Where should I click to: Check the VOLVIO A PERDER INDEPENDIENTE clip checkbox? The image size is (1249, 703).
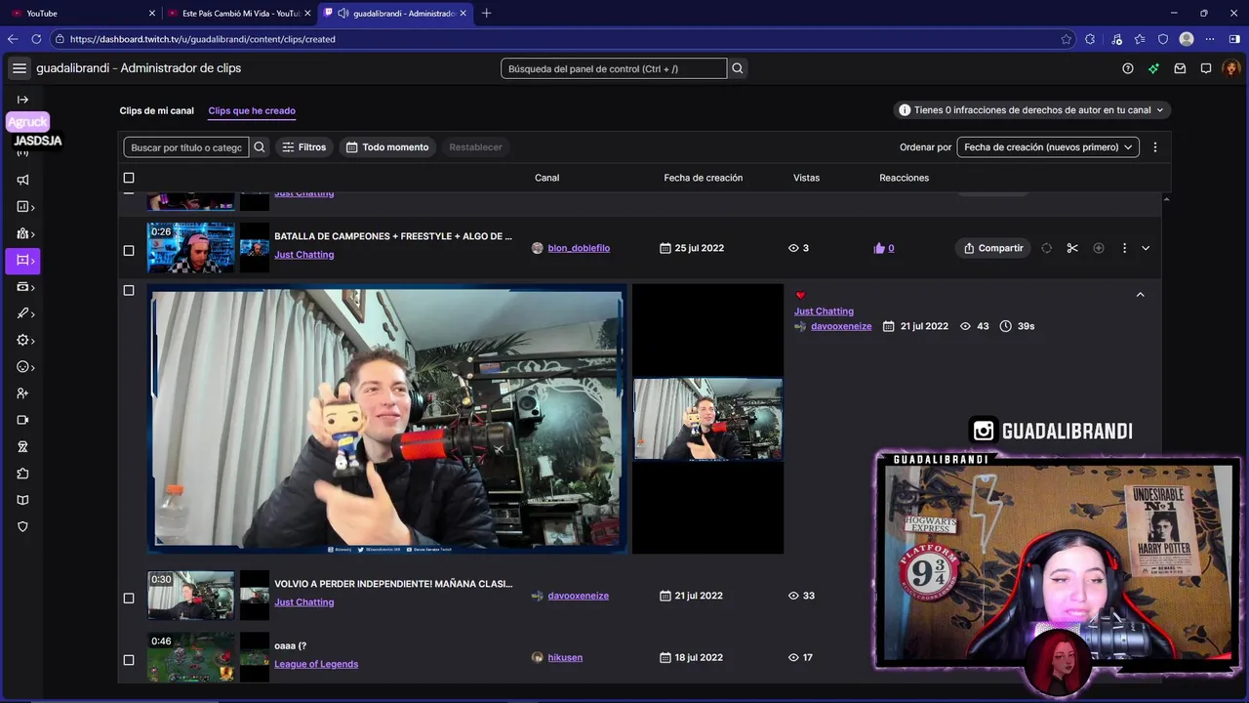coord(129,598)
